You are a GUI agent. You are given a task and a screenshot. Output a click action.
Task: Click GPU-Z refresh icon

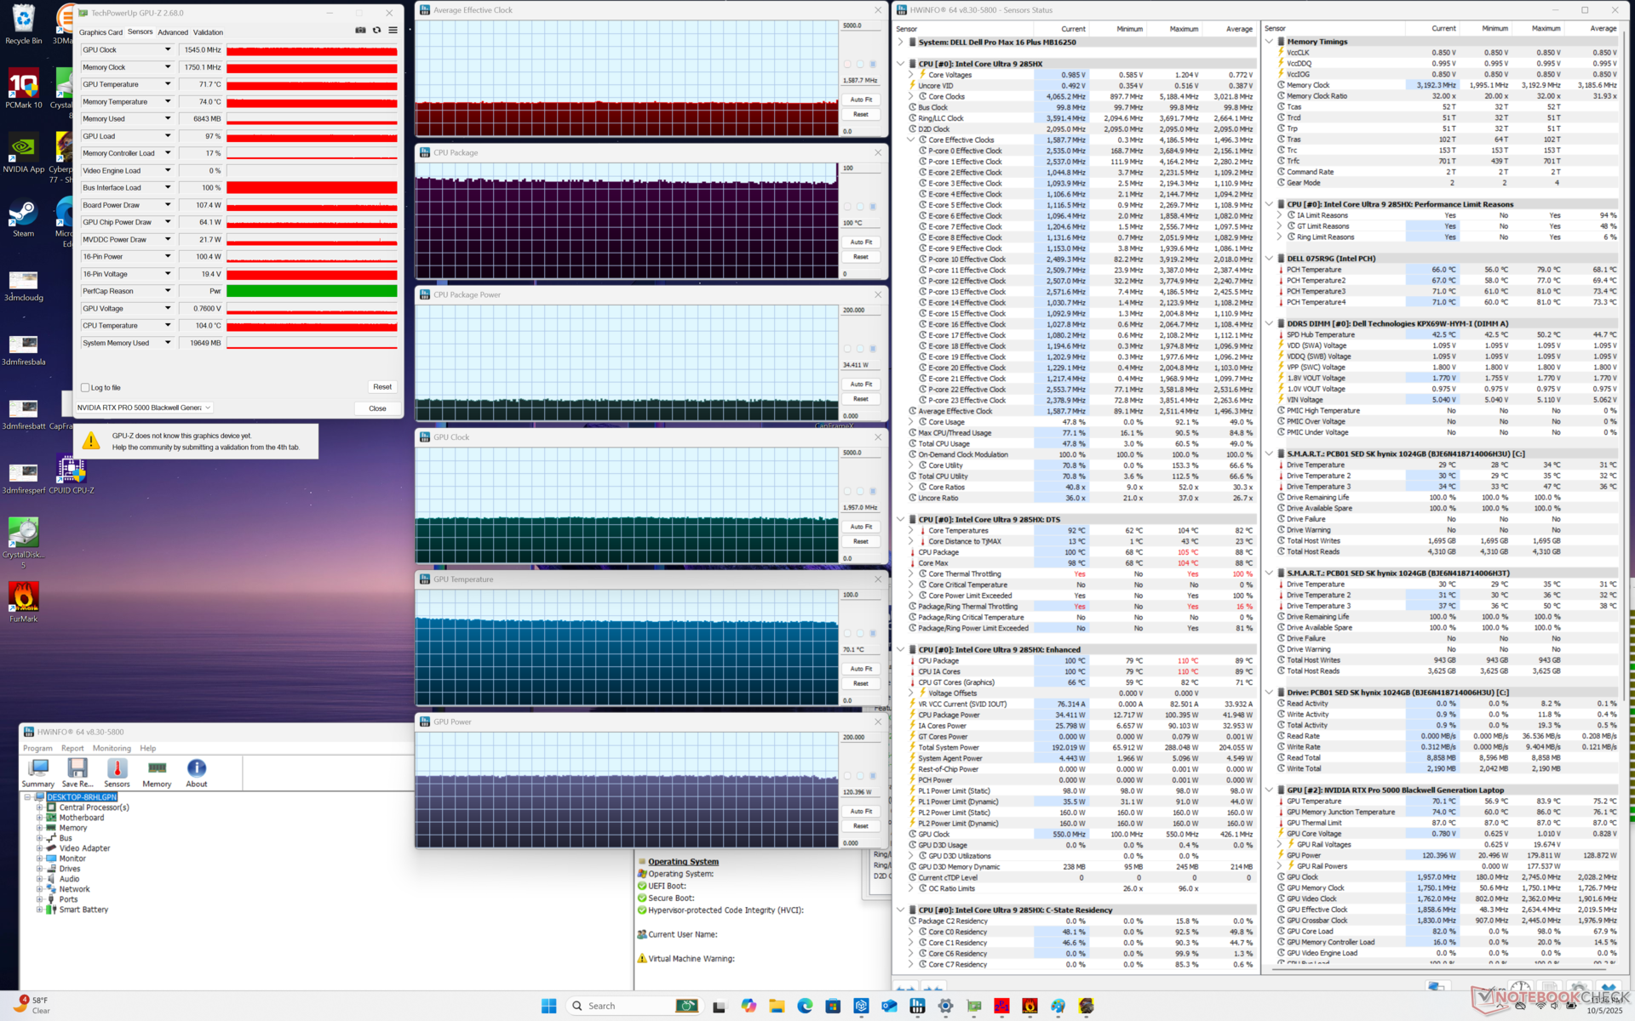point(376,30)
